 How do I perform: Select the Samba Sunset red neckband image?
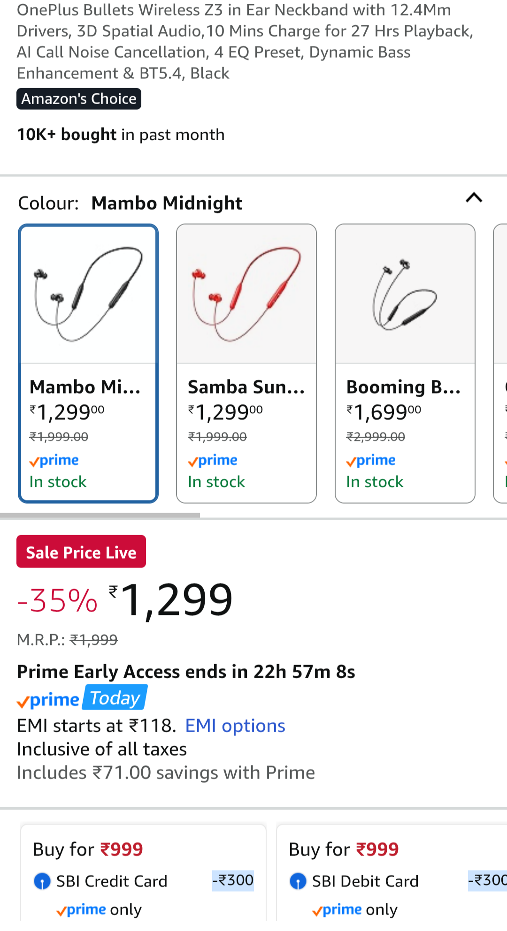(246, 295)
